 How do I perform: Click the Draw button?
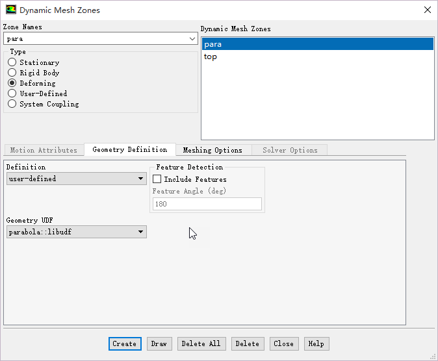coord(159,343)
